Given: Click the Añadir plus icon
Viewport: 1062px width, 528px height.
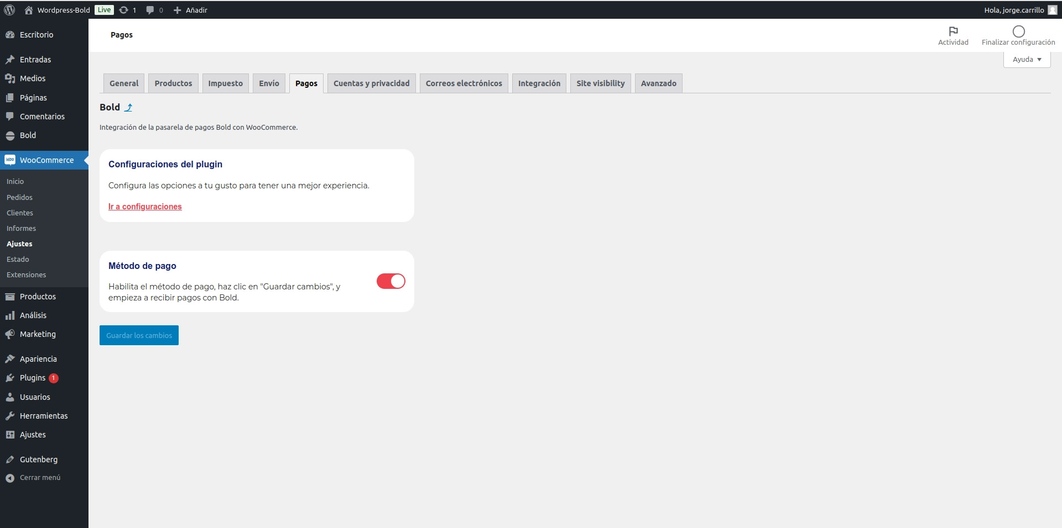Looking at the screenshot, I should (176, 10).
